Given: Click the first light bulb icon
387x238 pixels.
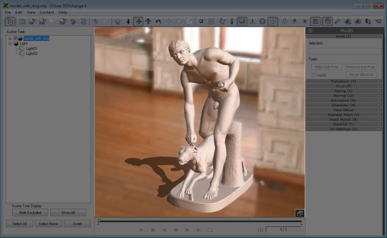Looking at the screenshot, I should coord(284,21).
